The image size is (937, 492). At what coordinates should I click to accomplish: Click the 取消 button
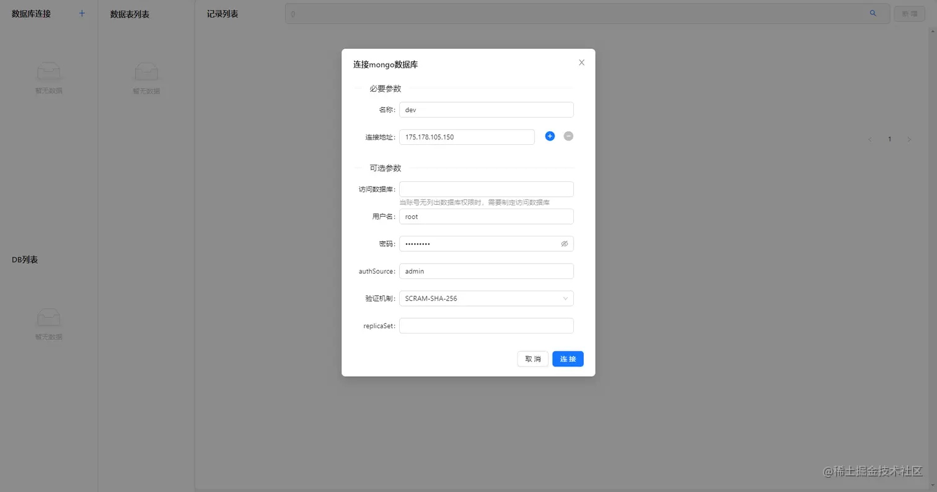(x=533, y=359)
